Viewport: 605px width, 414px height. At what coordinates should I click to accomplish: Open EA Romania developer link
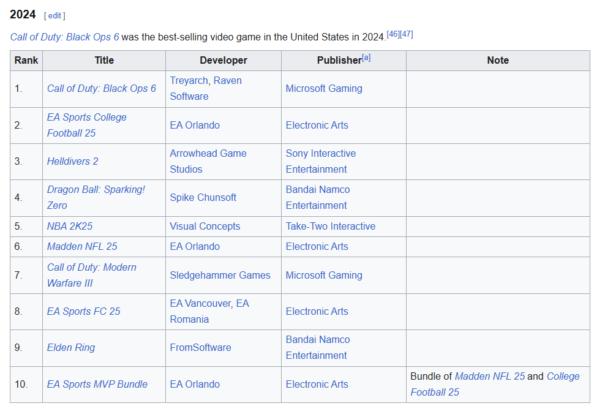coord(209,311)
